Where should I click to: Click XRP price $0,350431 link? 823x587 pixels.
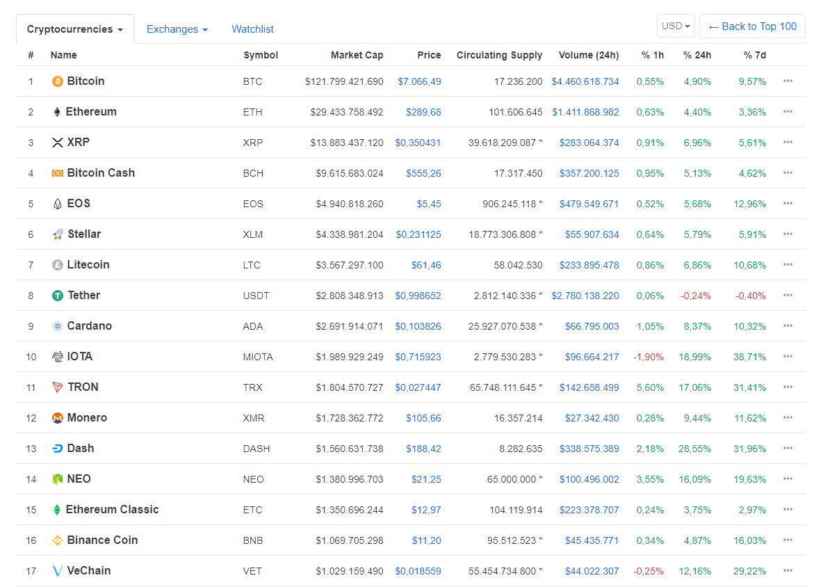(418, 143)
